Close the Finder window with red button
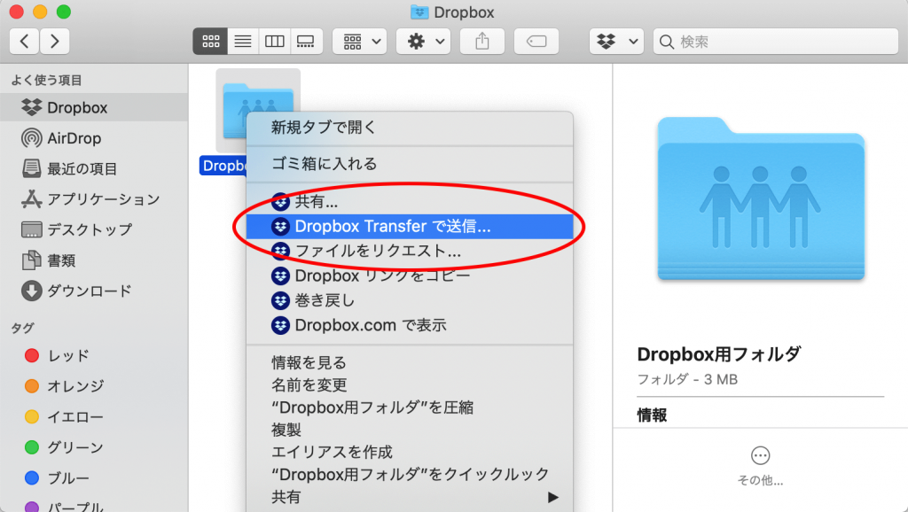 click(x=16, y=12)
